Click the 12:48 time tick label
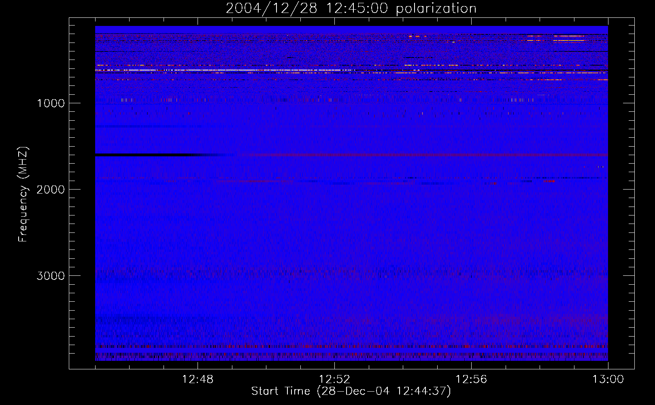Viewport: 655px width, 405px height. pos(198,379)
